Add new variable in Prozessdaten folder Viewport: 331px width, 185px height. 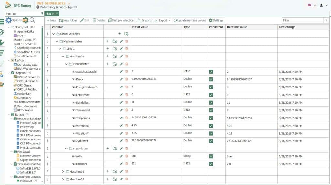pos(107,64)
